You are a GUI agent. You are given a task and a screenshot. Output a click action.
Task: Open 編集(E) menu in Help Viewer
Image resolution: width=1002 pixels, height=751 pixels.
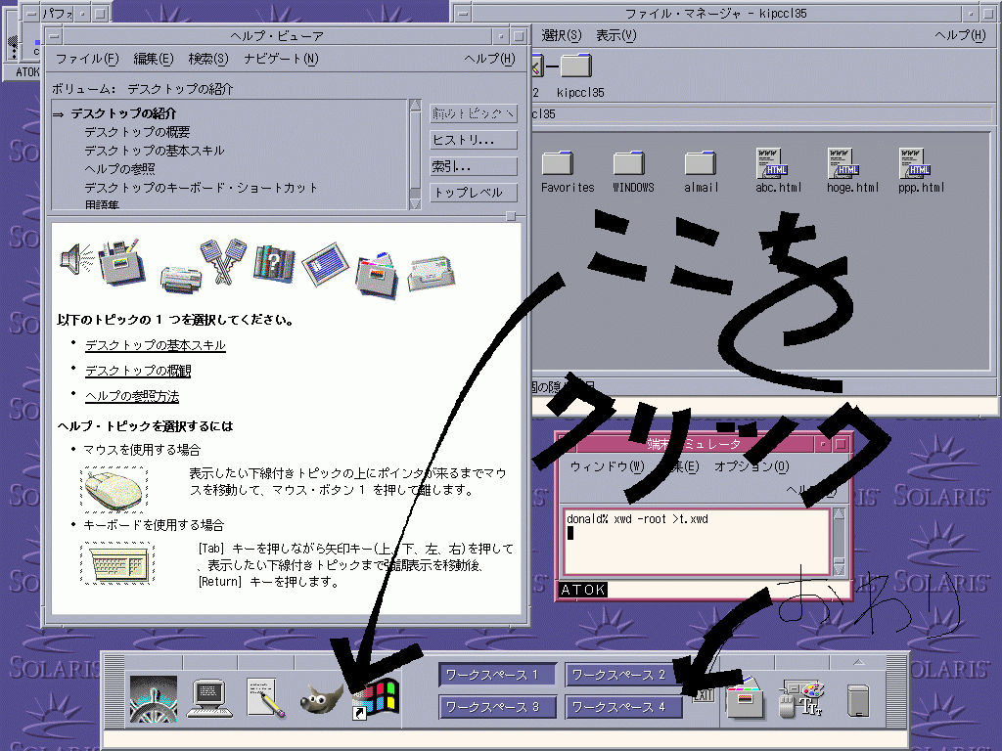[154, 59]
